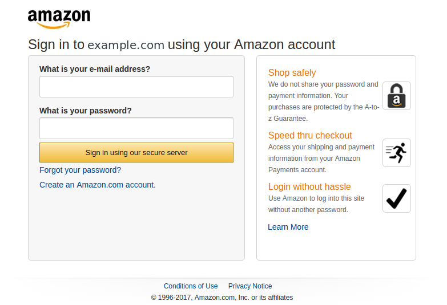Focus the e-mail address input field
Viewport: 447px width, 305px height.
(136, 87)
